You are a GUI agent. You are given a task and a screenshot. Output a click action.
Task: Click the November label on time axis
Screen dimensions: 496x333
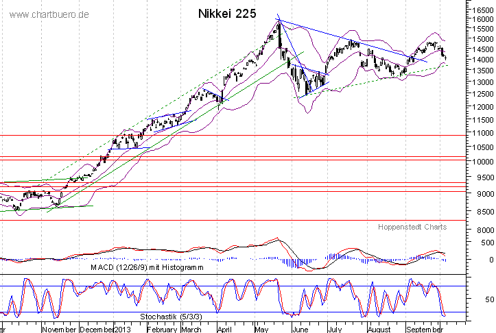tap(59, 329)
